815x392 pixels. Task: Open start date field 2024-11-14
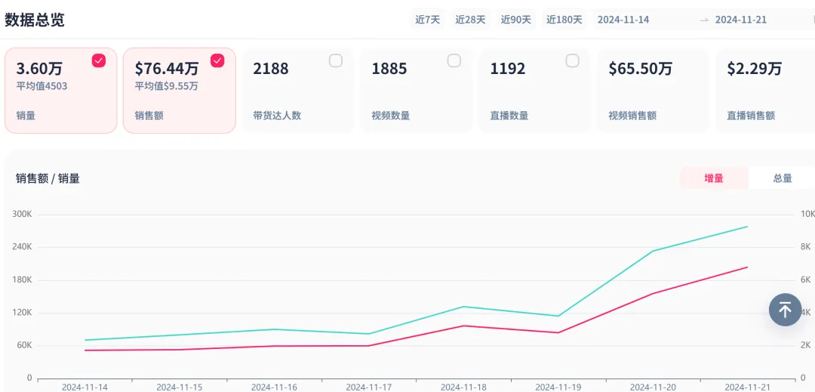623,20
